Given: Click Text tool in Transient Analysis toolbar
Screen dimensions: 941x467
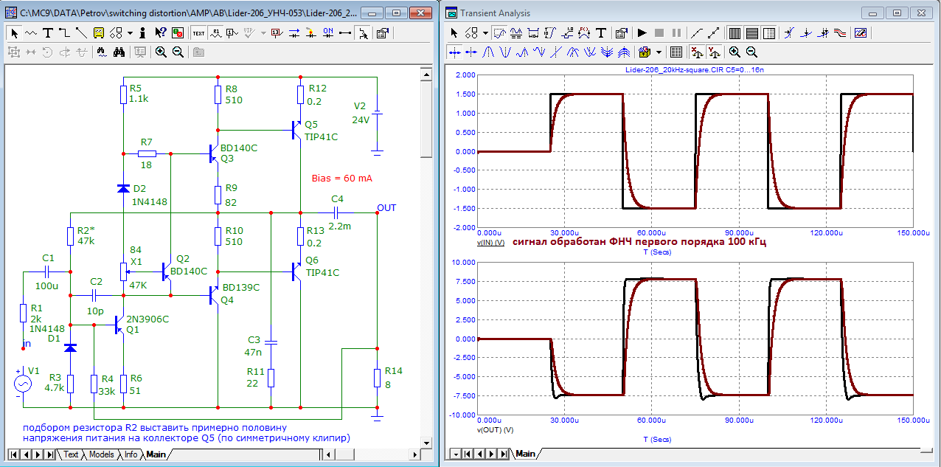Looking at the screenshot, I should coord(601,32).
